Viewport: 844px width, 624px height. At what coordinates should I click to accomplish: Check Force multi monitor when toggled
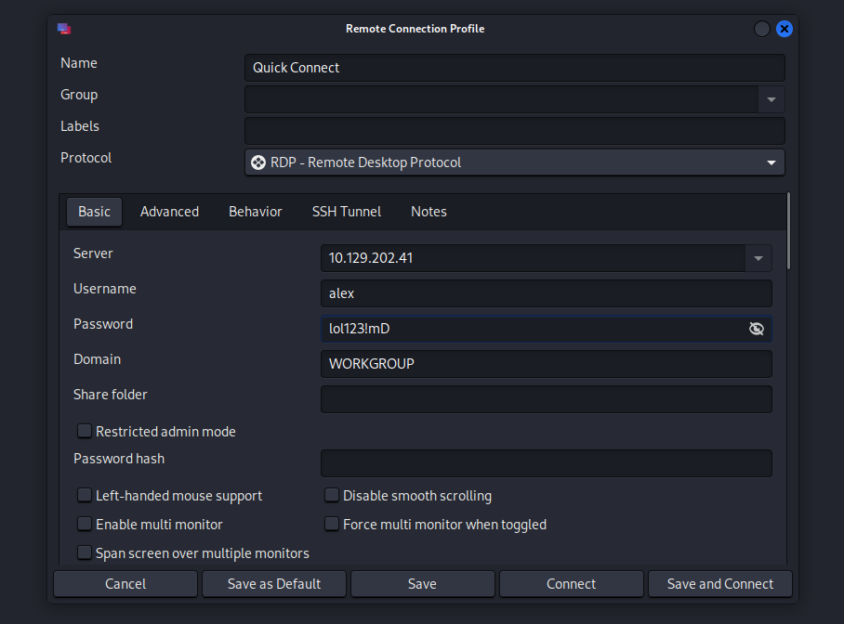[332, 525]
